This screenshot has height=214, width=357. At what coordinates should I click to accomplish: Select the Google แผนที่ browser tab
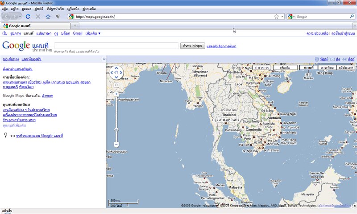[x=36, y=26]
